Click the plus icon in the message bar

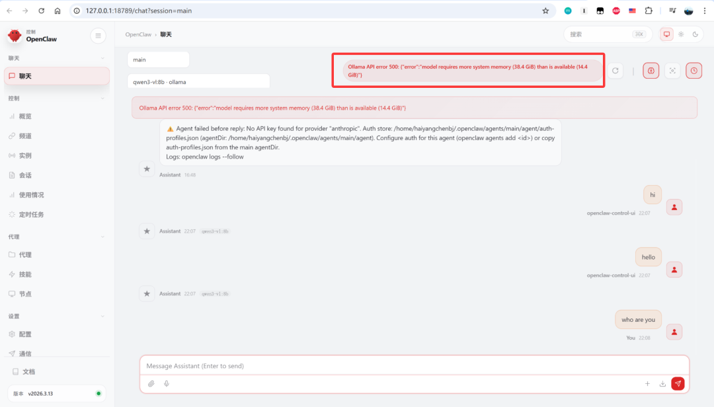point(647,384)
